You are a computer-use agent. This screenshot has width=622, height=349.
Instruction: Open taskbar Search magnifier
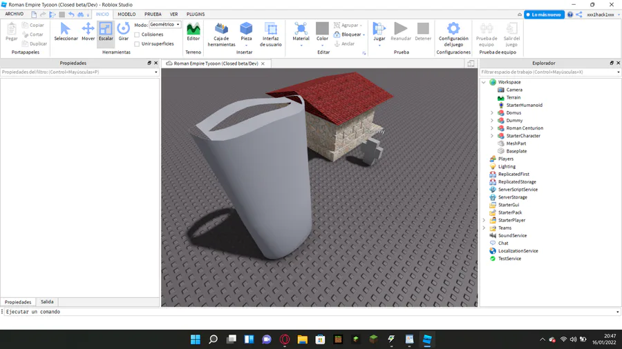pyautogui.click(x=214, y=339)
